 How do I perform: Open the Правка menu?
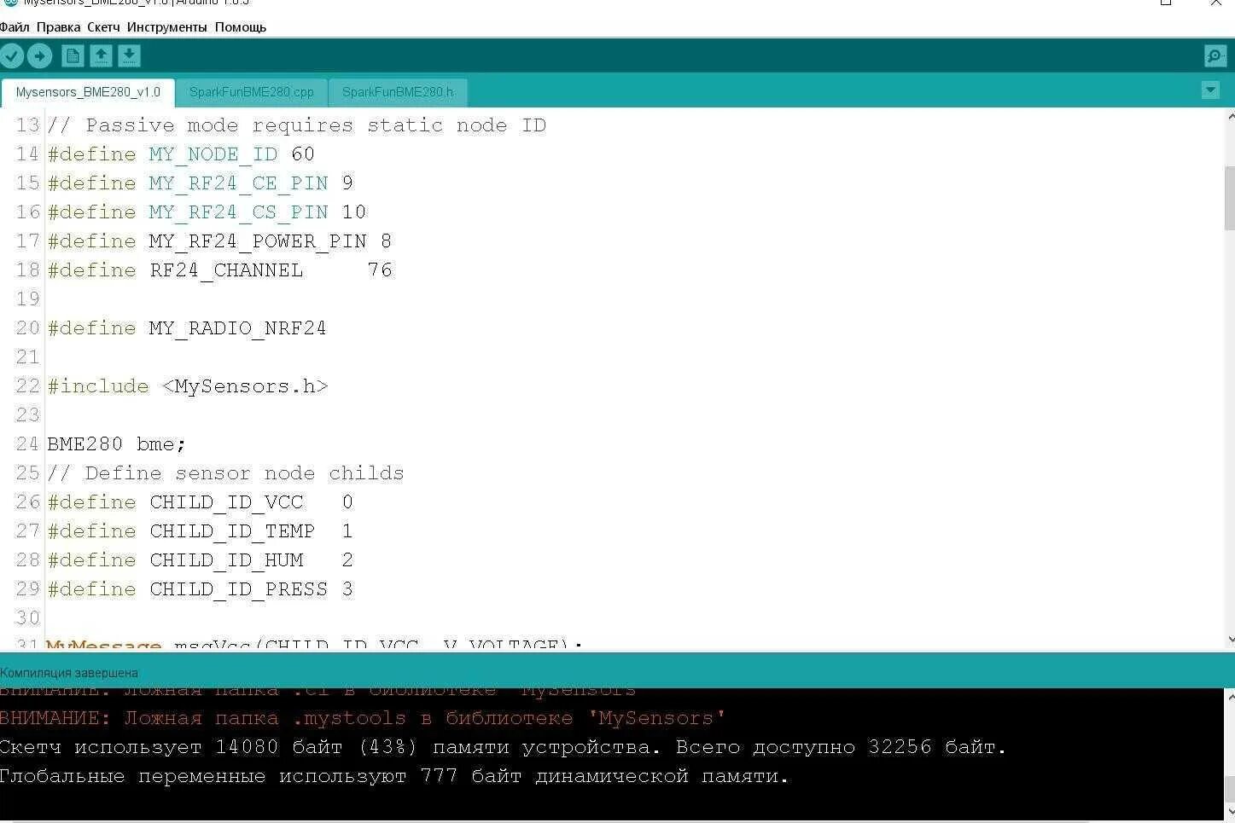58,27
